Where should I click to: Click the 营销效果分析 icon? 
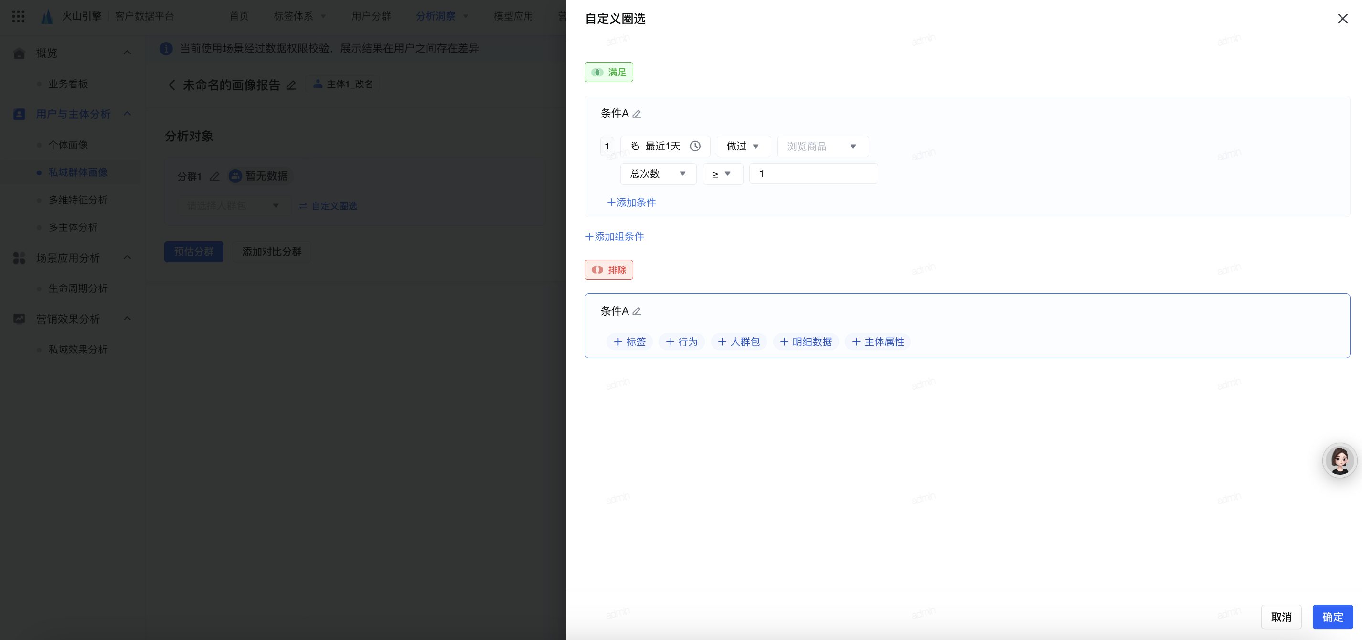[x=19, y=319]
